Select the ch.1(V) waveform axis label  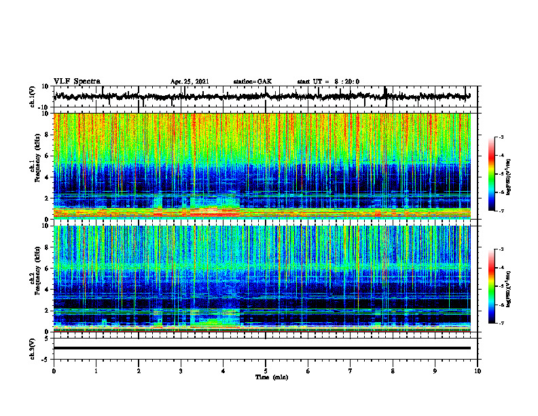click(33, 97)
